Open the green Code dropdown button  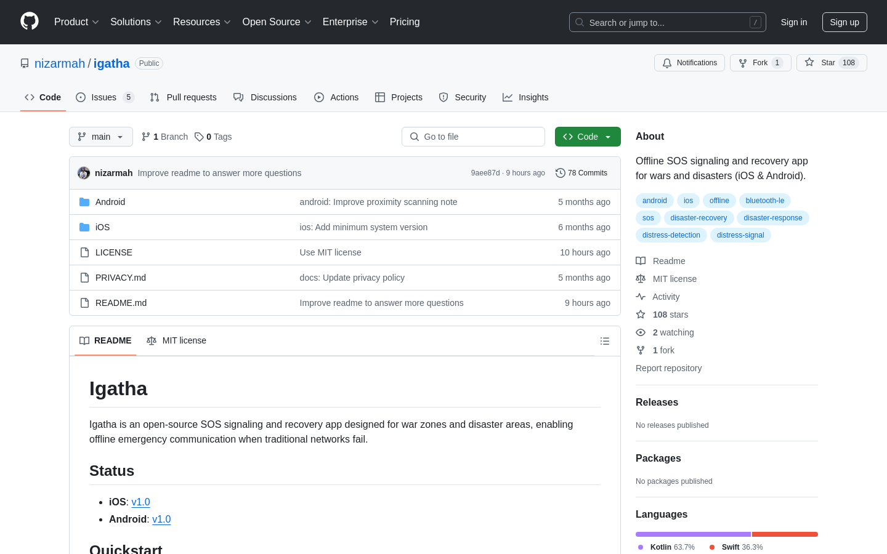[588, 137]
